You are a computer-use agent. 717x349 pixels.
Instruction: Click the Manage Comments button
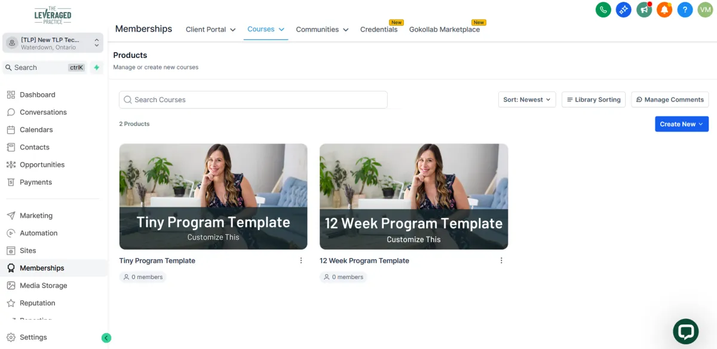click(670, 100)
